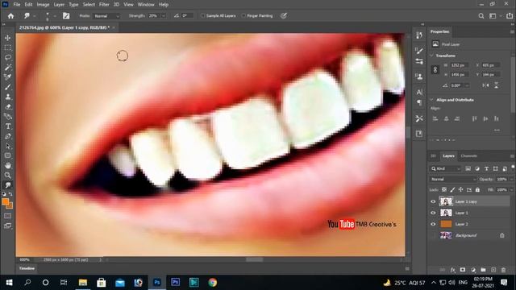
Task: Enable Finger Painting checkbox
Action: [243, 16]
